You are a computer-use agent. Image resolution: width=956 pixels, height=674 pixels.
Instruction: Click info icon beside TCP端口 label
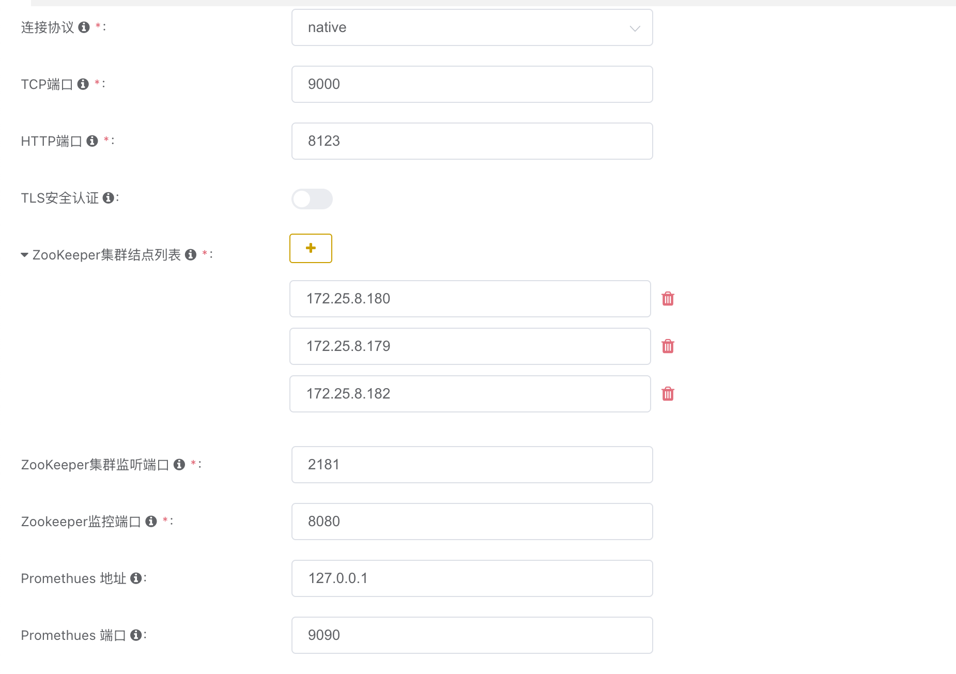[83, 84]
